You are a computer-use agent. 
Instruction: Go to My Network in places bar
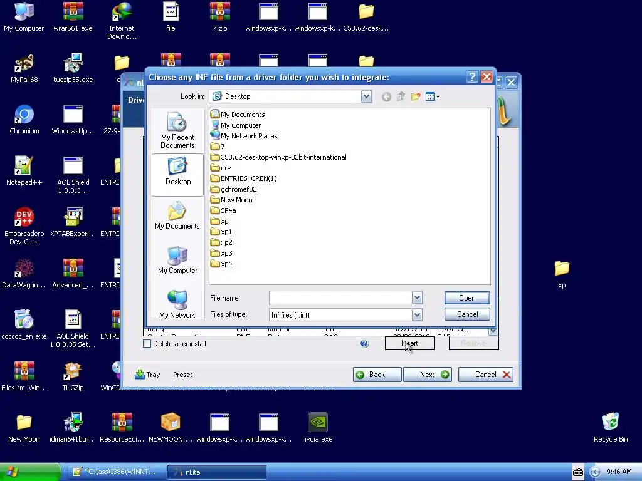(177, 304)
